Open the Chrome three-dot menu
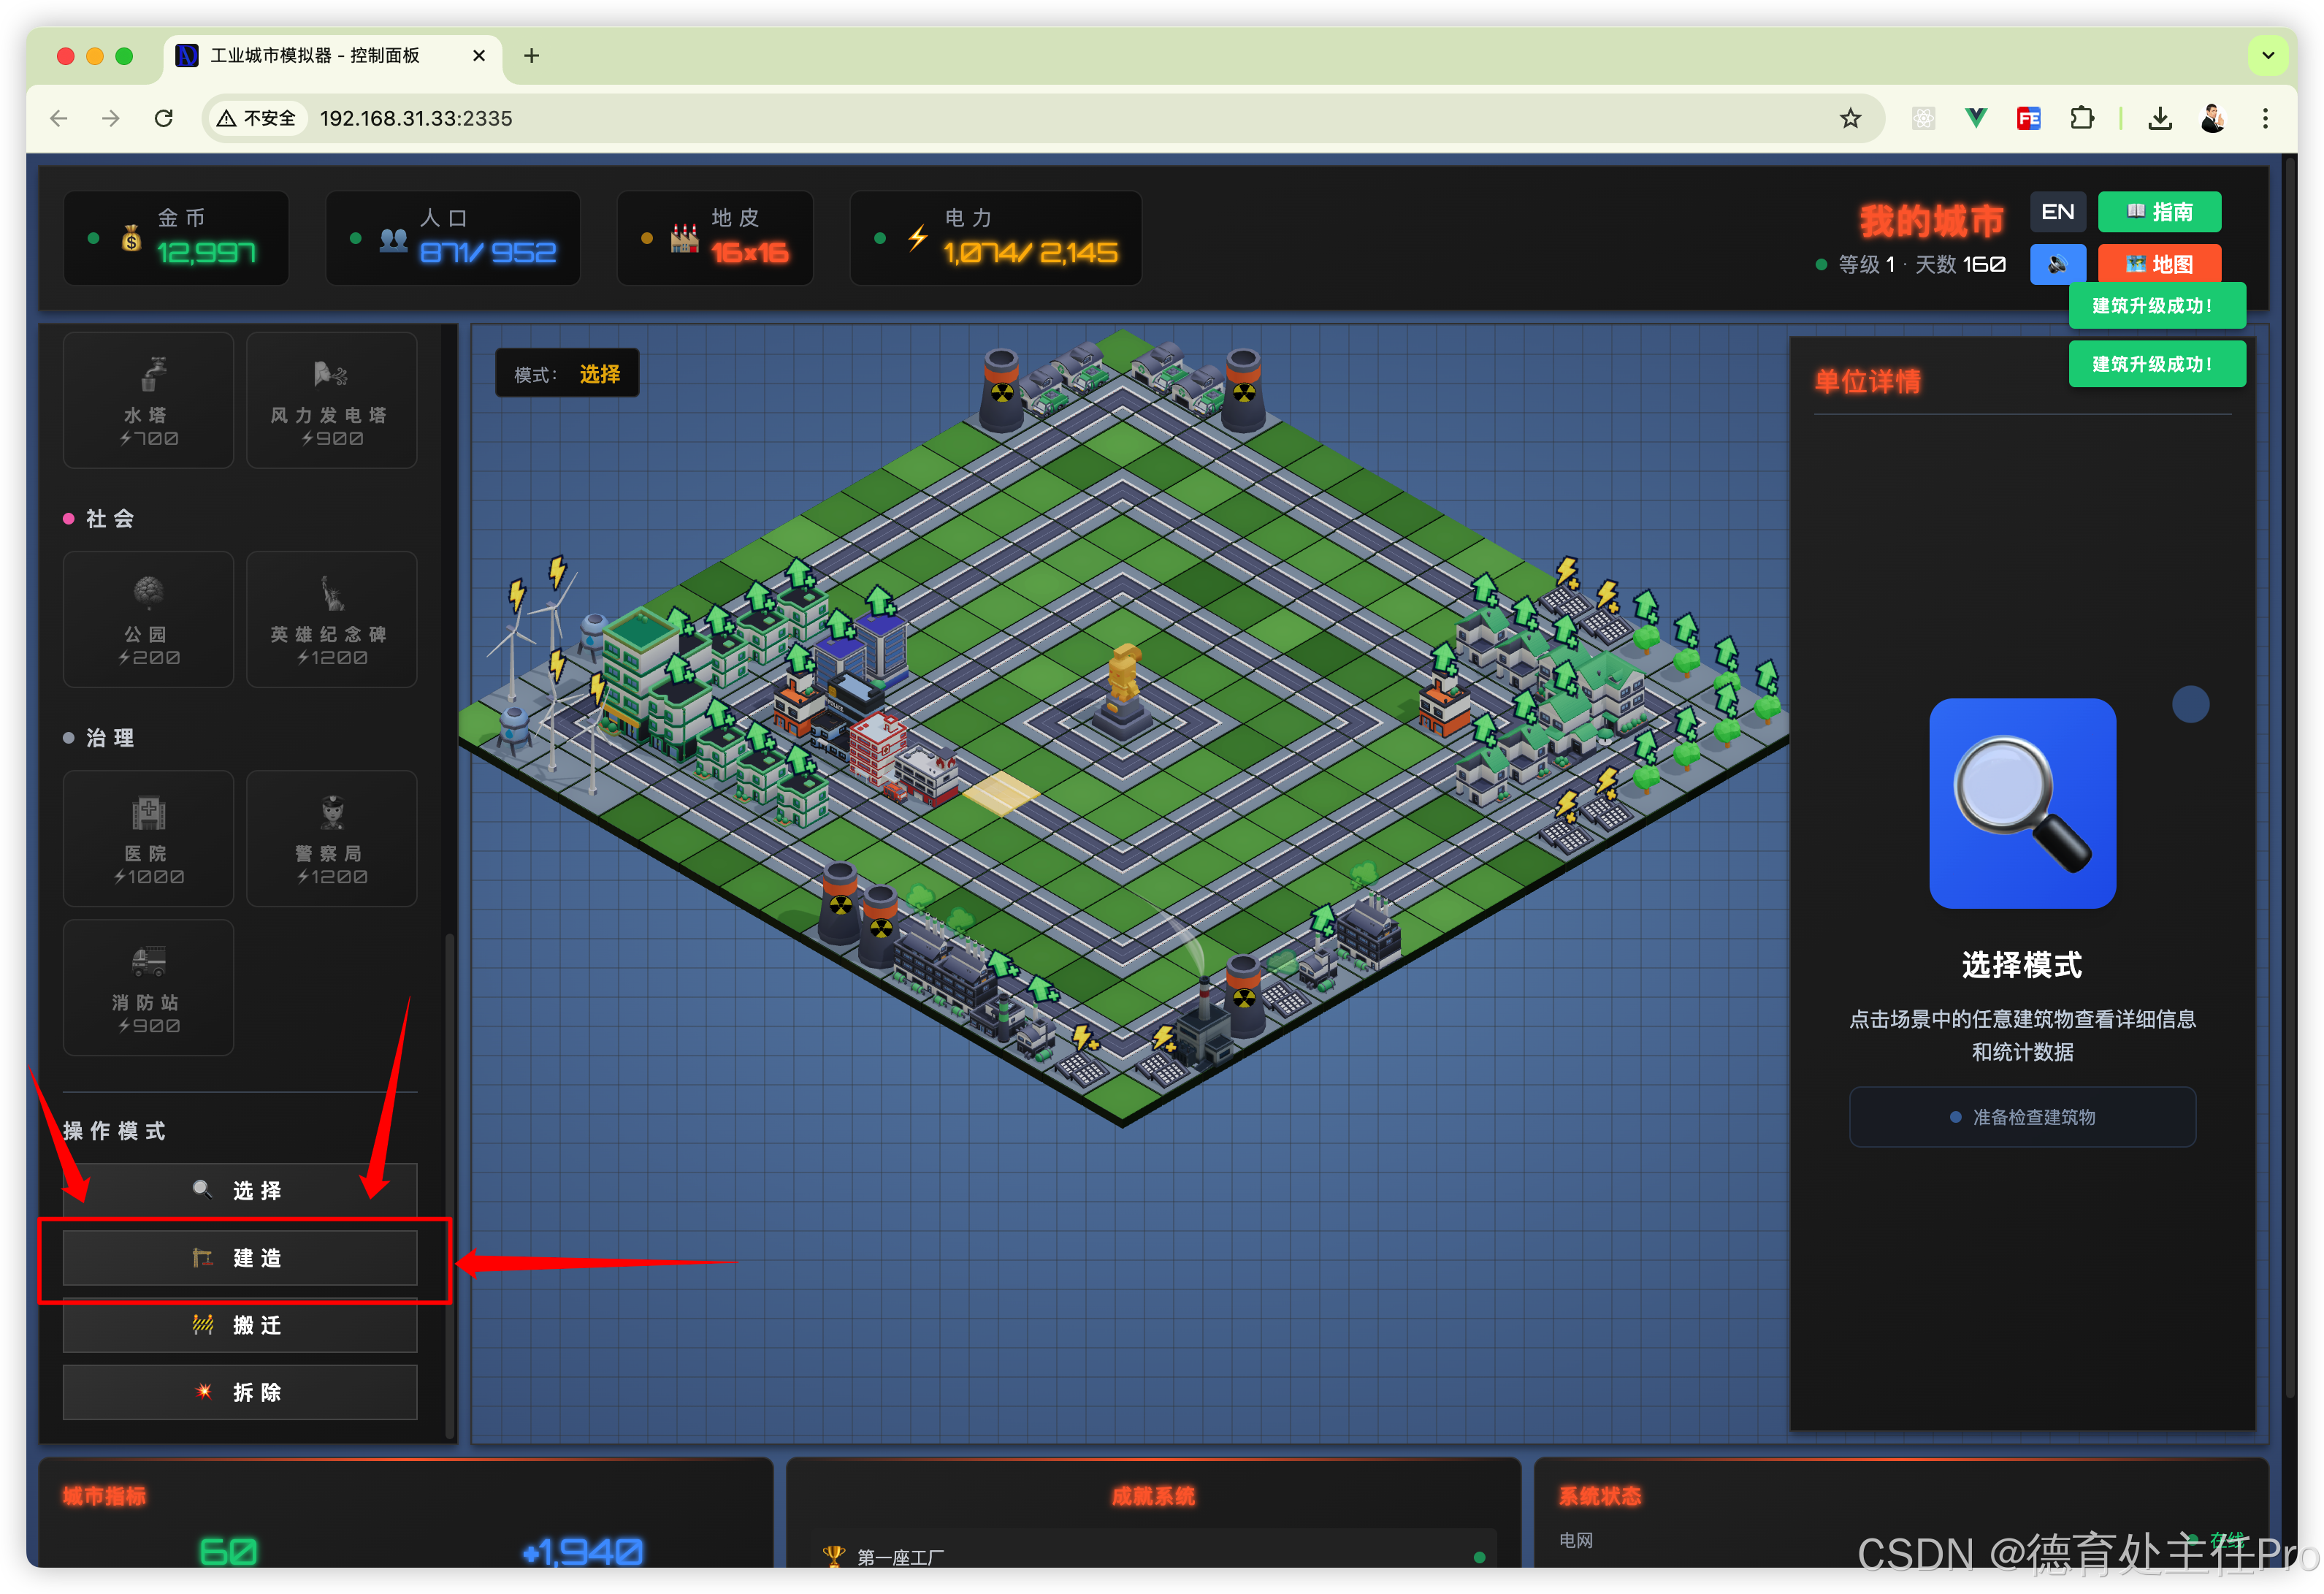The image size is (2324, 1594). point(2265,119)
